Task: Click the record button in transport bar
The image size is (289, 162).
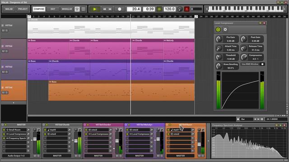Action: 119,9
